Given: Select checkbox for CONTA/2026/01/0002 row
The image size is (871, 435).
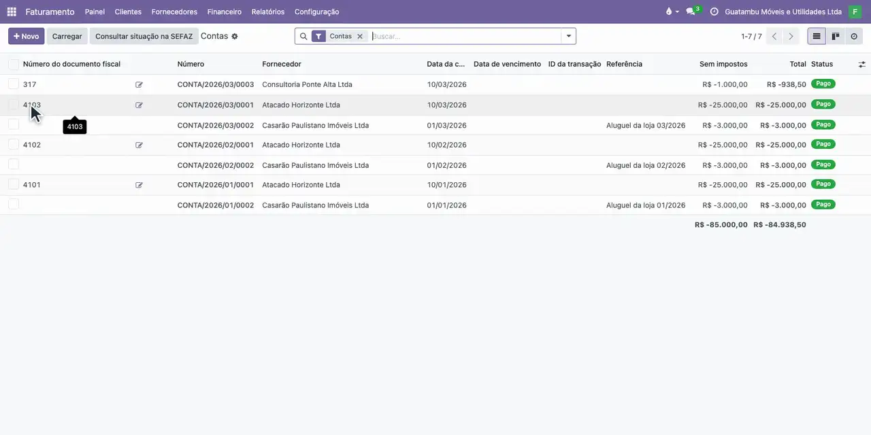Looking at the screenshot, I should tap(14, 204).
